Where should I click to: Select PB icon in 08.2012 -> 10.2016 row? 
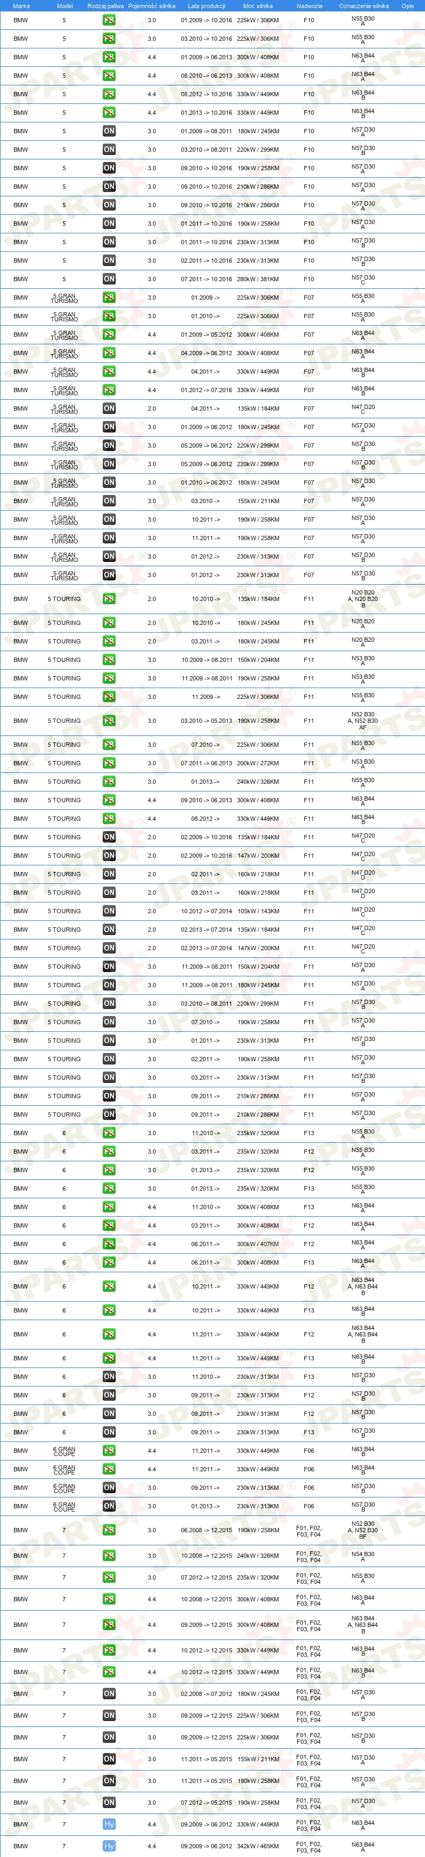pyautogui.click(x=109, y=95)
